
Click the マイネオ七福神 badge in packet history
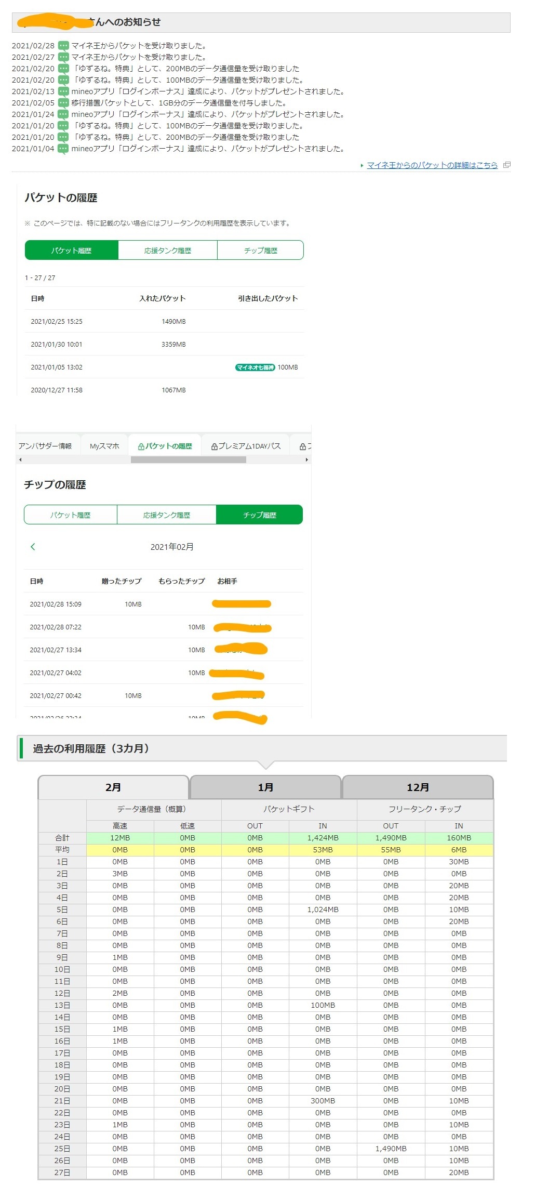tap(255, 367)
